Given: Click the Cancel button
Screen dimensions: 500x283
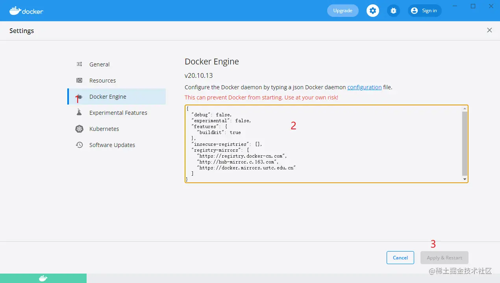Looking at the screenshot, I should coord(400,257).
